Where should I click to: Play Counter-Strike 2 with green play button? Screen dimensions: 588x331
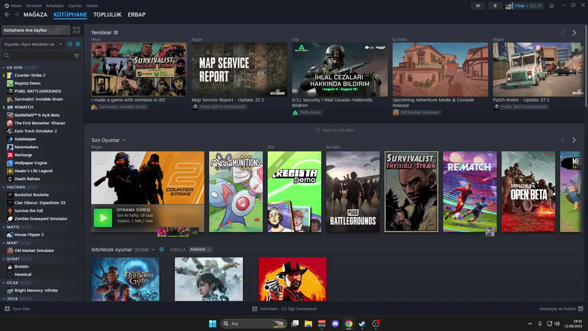[103, 218]
